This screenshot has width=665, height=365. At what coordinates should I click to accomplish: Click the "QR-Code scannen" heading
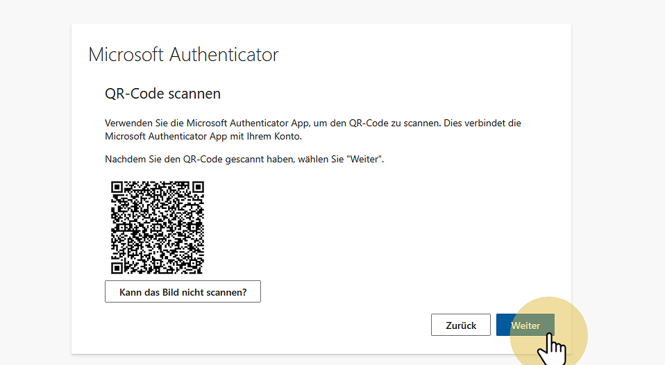click(162, 93)
